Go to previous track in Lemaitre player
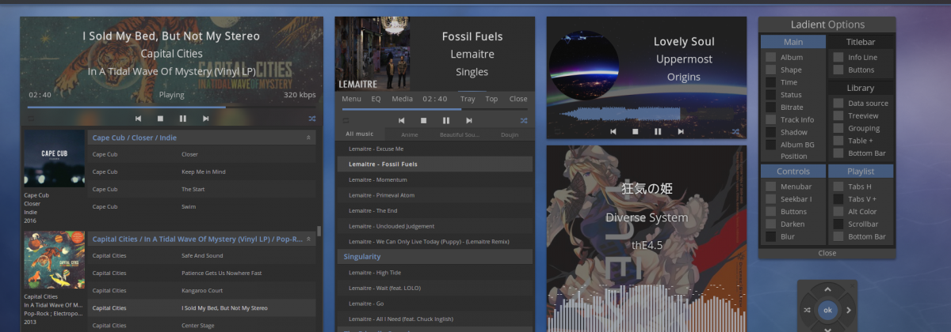 coord(402,120)
